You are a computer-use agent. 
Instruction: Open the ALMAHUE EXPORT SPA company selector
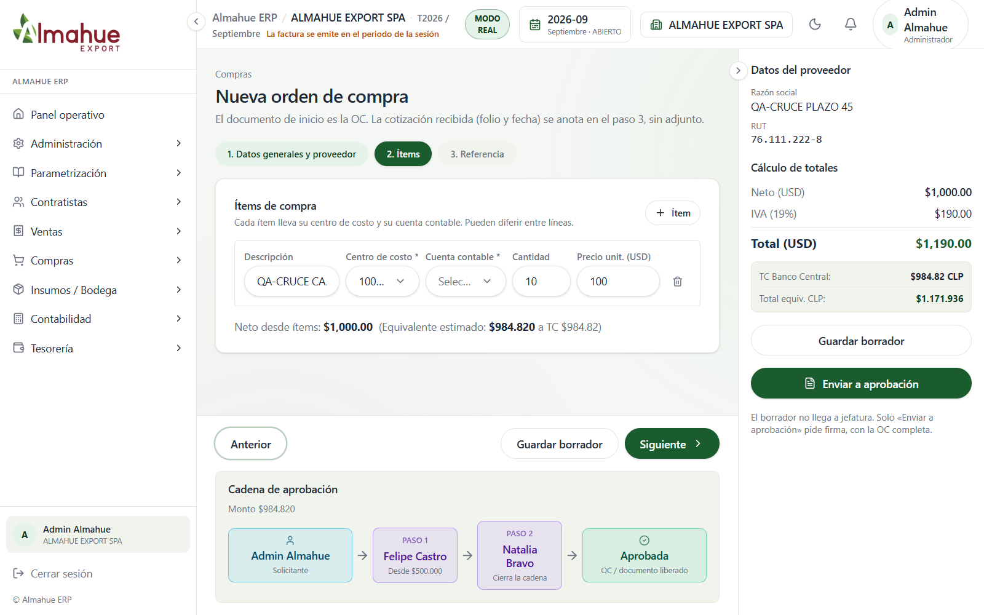716,25
